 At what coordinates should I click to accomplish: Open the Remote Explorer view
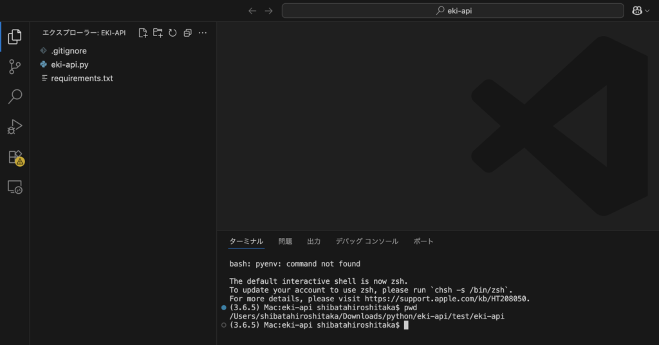tap(15, 187)
